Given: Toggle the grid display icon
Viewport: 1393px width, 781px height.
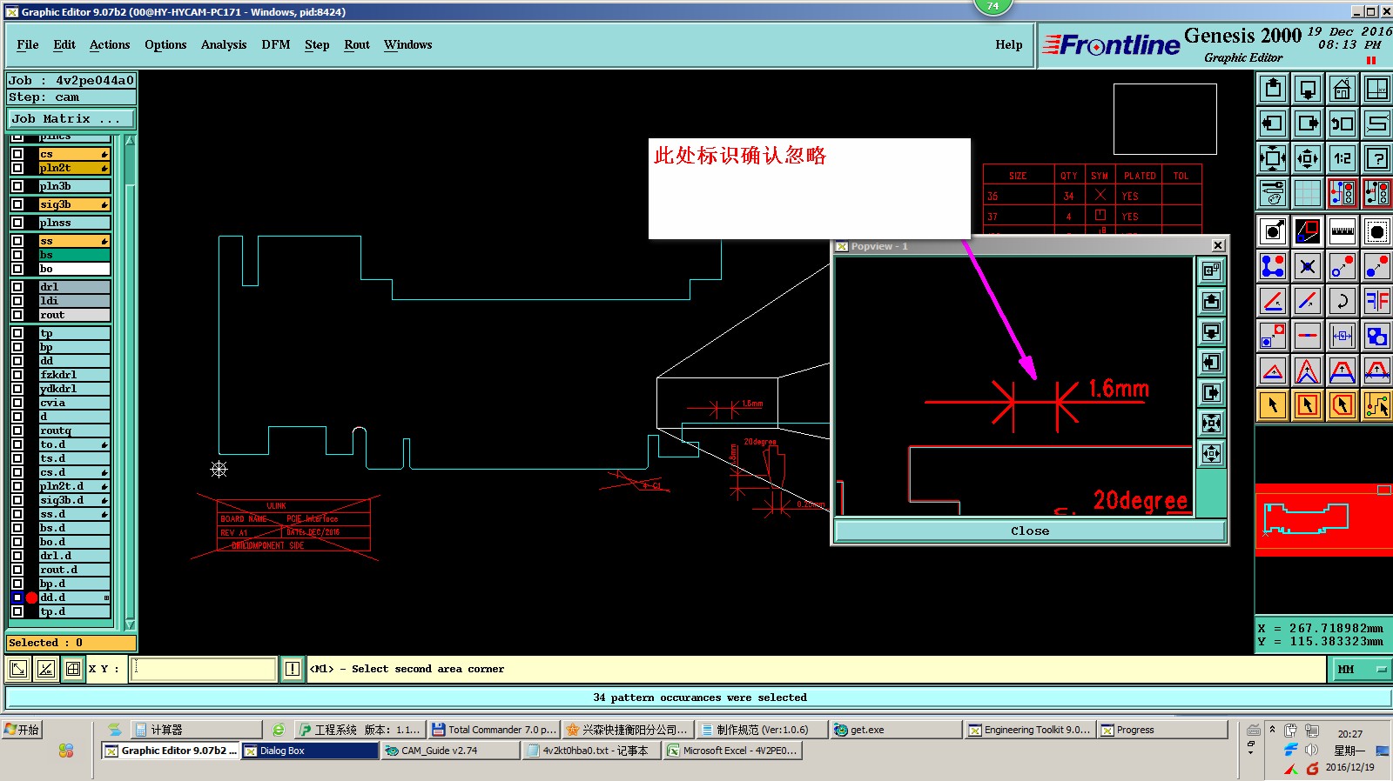Looking at the screenshot, I should (x=1308, y=193).
